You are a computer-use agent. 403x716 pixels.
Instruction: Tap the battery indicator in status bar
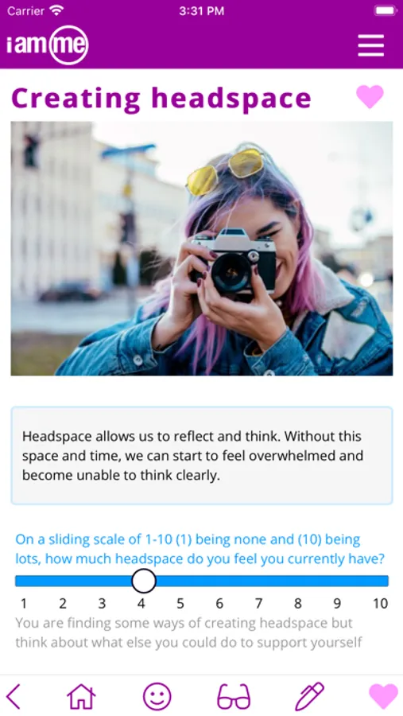[x=386, y=11]
